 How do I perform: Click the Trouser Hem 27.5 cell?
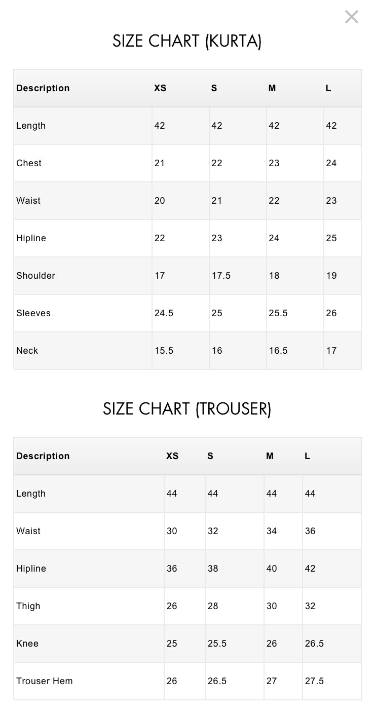[315, 681]
